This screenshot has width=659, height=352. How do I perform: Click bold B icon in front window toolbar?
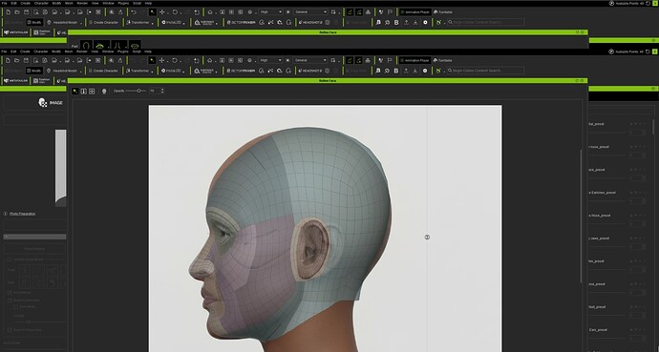(x=396, y=71)
